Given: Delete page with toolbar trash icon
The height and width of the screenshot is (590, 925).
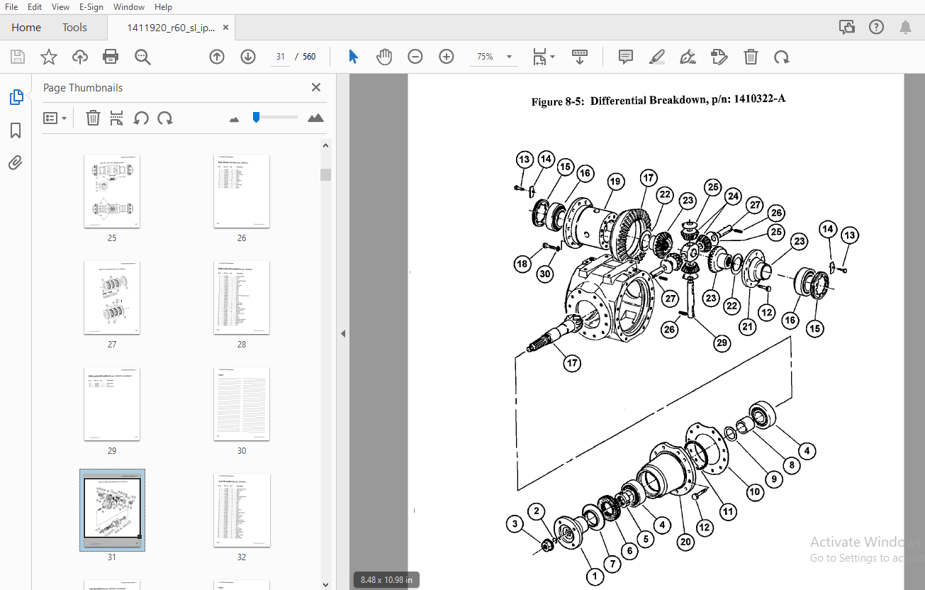Looking at the screenshot, I should tap(751, 57).
